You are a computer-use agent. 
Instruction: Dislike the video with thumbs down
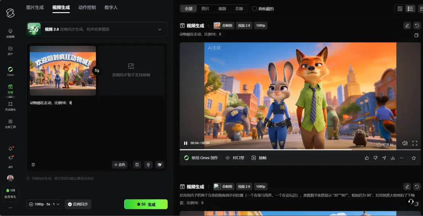375,158
